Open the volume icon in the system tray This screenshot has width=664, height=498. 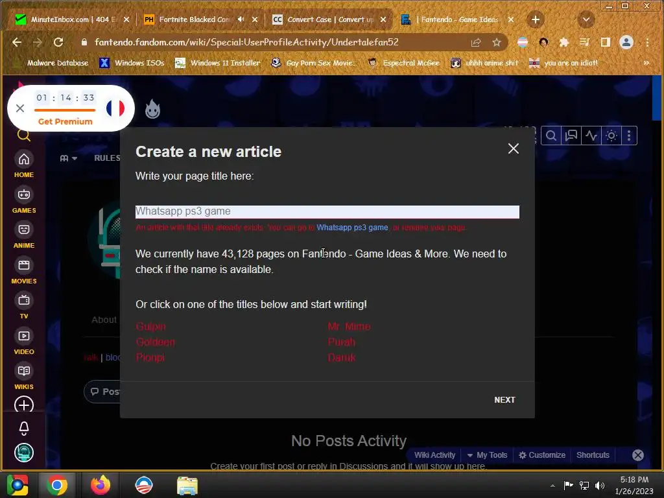[600, 485]
